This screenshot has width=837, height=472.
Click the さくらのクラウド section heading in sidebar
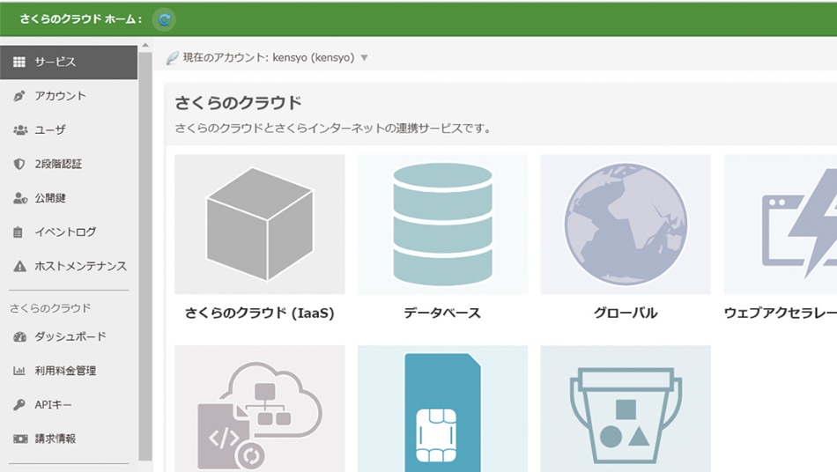pyautogui.click(x=50, y=308)
